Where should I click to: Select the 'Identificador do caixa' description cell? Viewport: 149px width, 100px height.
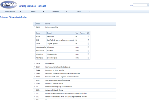click(x=61, y=40)
